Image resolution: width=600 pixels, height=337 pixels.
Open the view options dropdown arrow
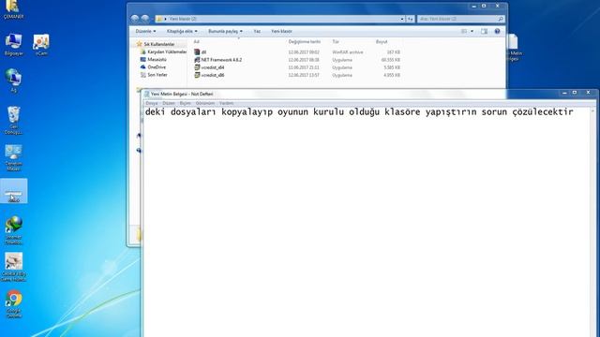click(x=472, y=31)
